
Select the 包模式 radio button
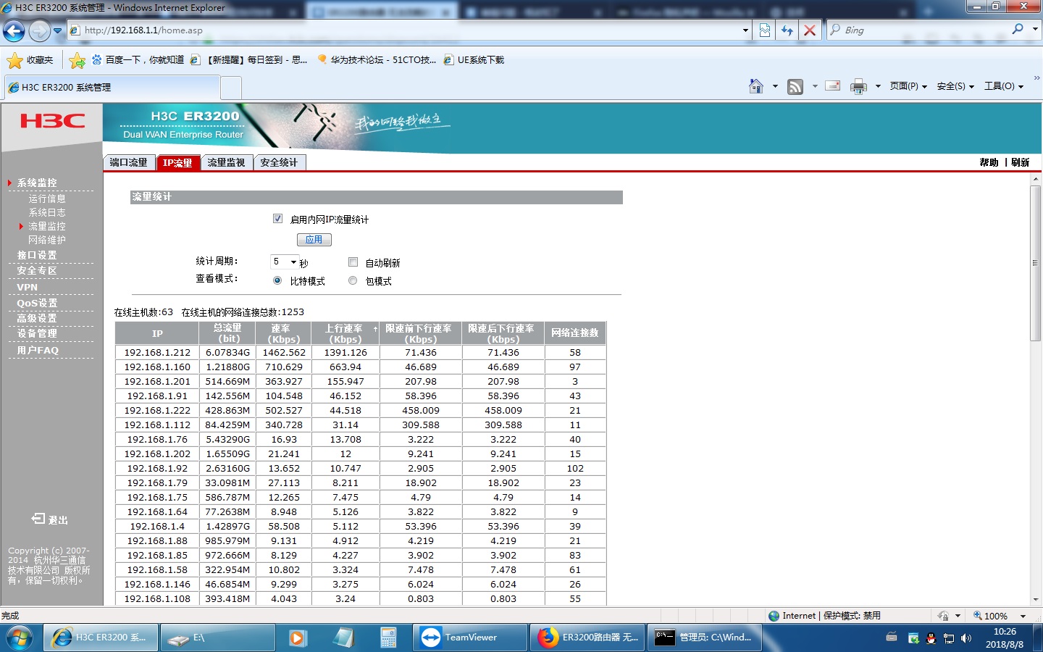coord(353,280)
